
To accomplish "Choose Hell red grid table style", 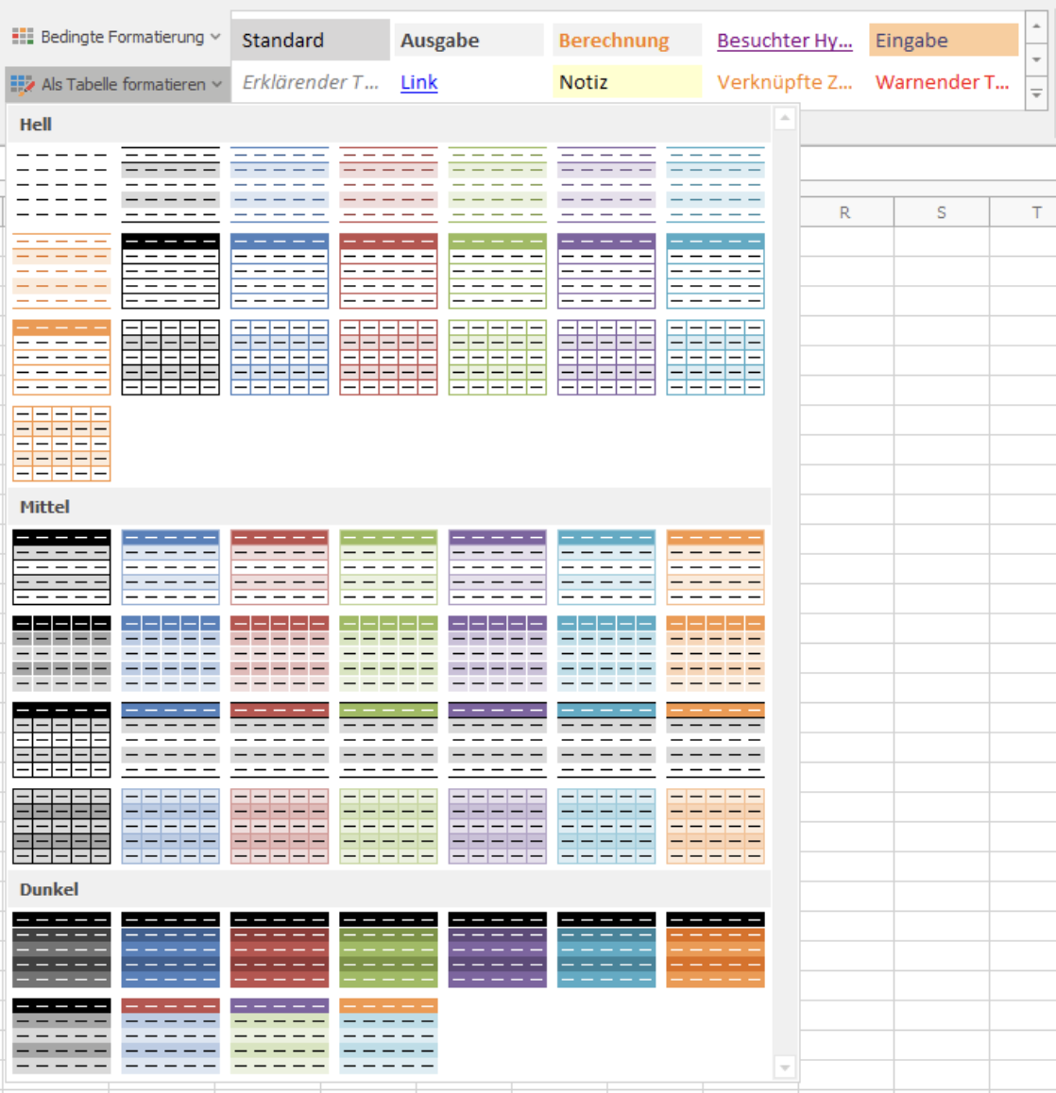I will [x=388, y=358].
